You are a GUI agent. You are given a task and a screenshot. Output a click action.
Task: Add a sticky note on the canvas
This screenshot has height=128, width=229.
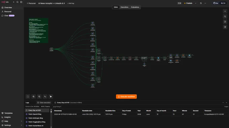point(225,22)
